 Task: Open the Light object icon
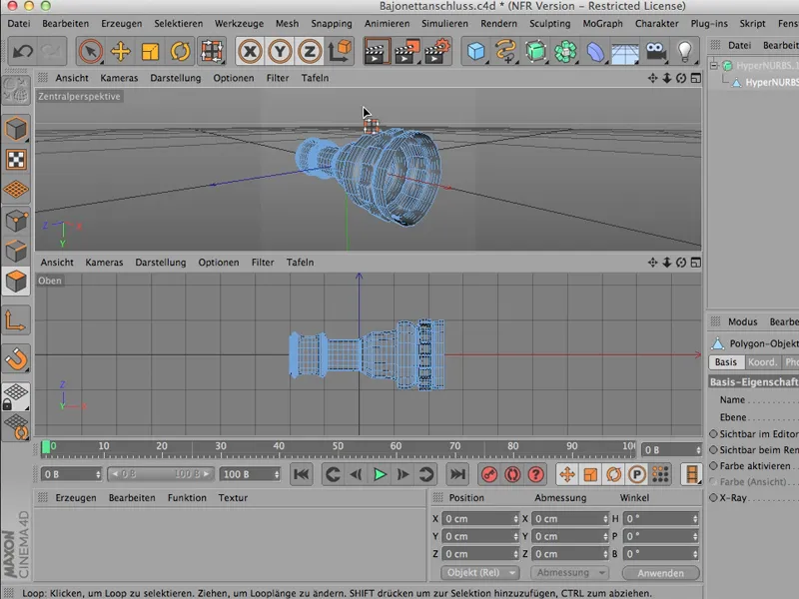pos(685,51)
